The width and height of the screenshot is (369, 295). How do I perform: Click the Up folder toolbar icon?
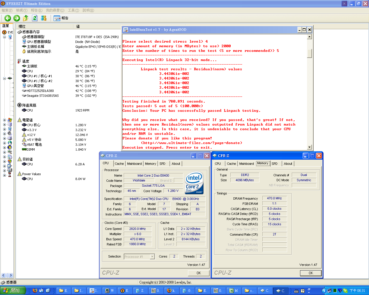(x=26, y=18)
